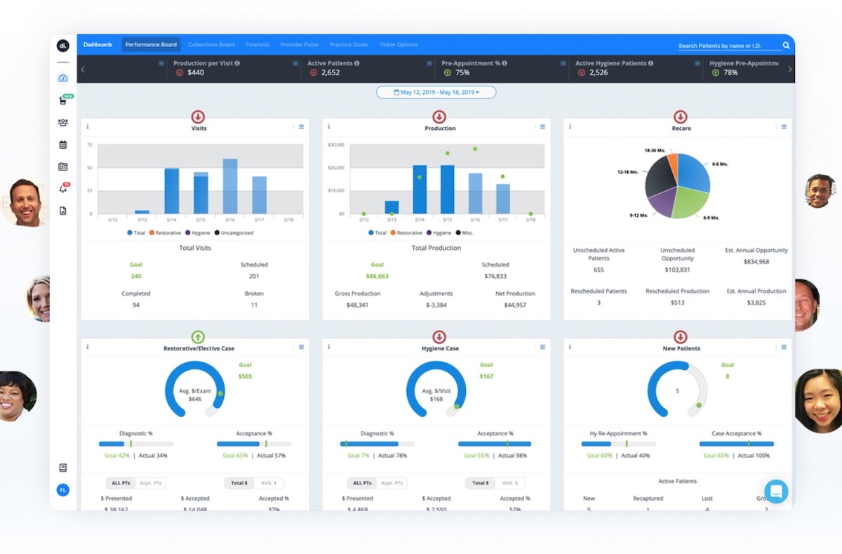
Task: Click the info icon on Visits card
Action: [87, 127]
